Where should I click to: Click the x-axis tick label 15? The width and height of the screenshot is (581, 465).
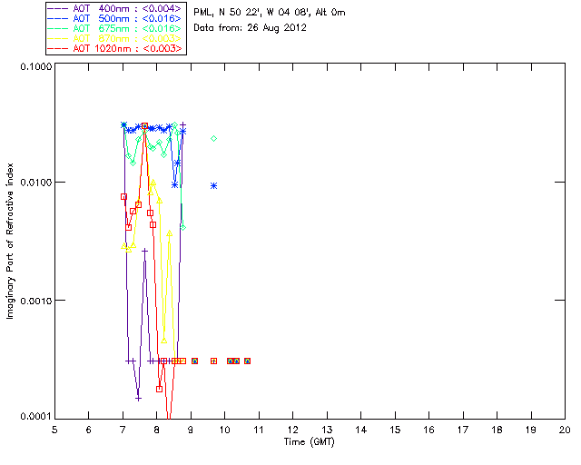395,430
